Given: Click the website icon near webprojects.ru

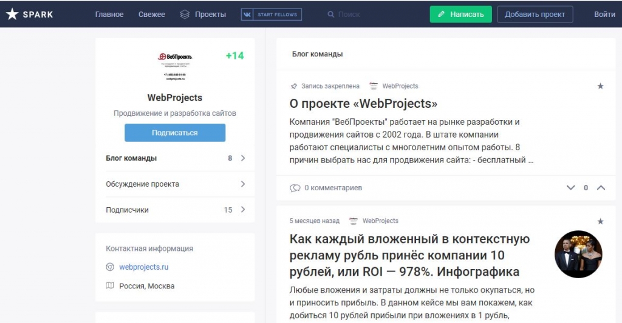Looking at the screenshot, I should click(x=110, y=267).
